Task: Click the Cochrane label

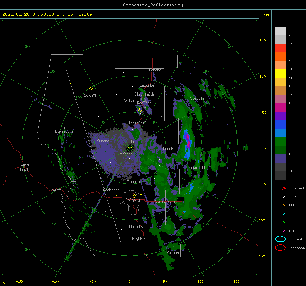Action: (111, 190)
